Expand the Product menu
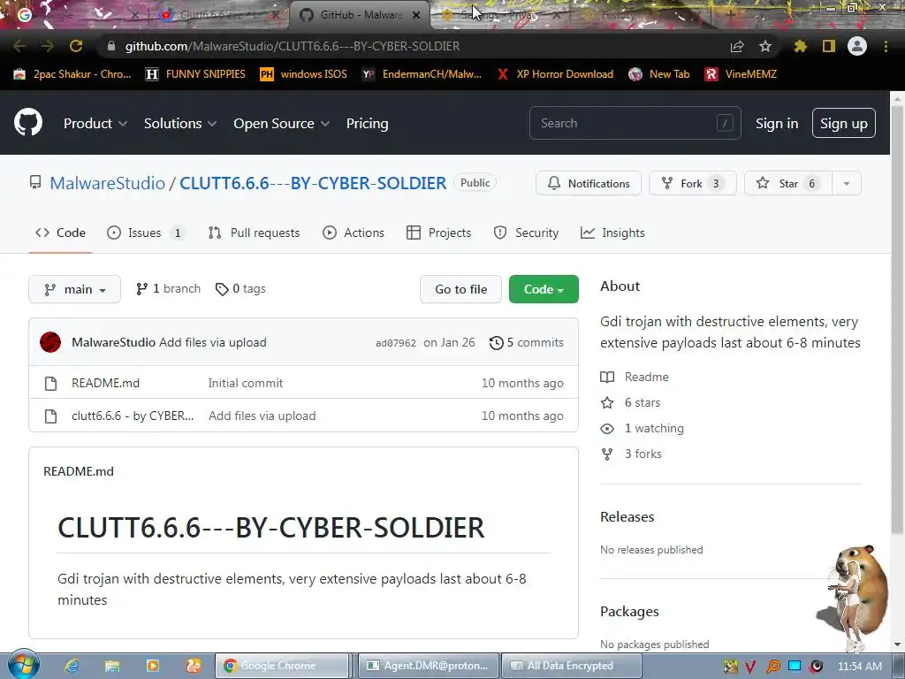Image resolution: width=905 pixels, height=679 pixels. pos(95,124)
